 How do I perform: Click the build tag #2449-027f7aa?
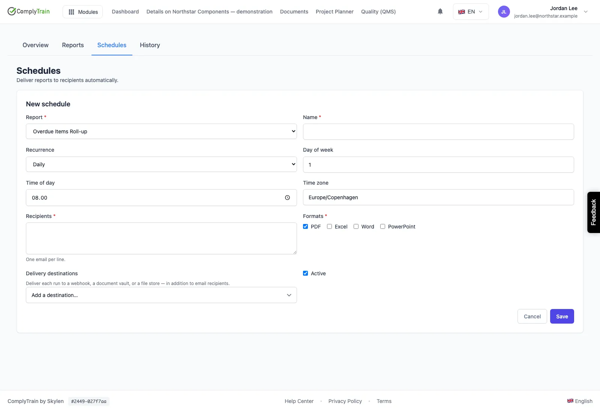[89, 402]
